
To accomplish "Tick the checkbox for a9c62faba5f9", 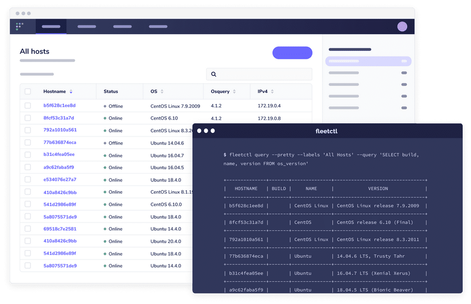I will (27, 167).
